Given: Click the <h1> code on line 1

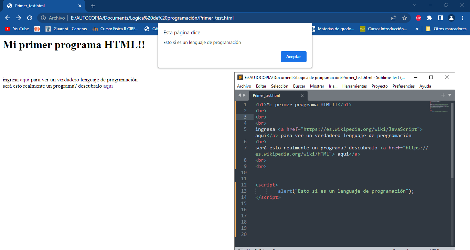Looking at the screenshot, I should [261, 104].
